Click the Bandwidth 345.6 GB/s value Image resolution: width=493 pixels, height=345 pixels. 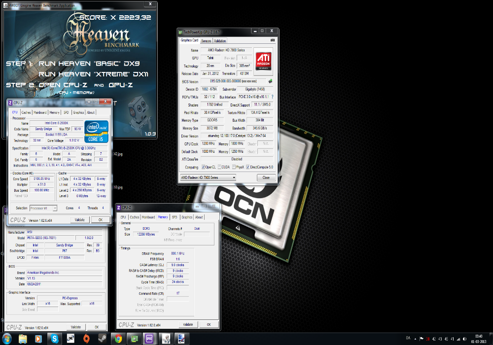point(260,128)
